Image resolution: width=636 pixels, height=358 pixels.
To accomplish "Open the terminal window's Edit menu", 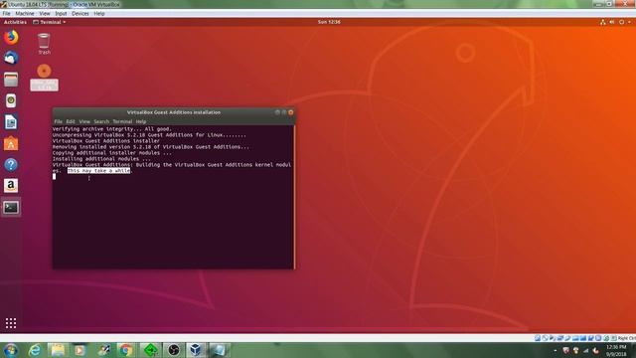I will coord(71,121).
